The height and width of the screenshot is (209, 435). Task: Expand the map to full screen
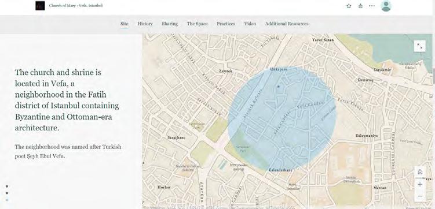tap(420, 46)
